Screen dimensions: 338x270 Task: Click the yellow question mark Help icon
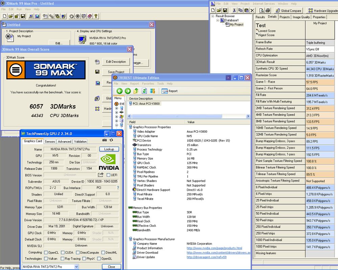(96, 16)
